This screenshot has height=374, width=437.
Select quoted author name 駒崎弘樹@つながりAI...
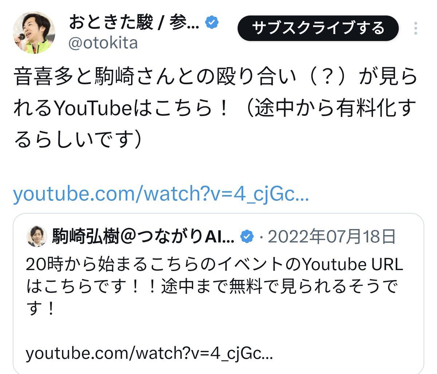coord(143,237)
